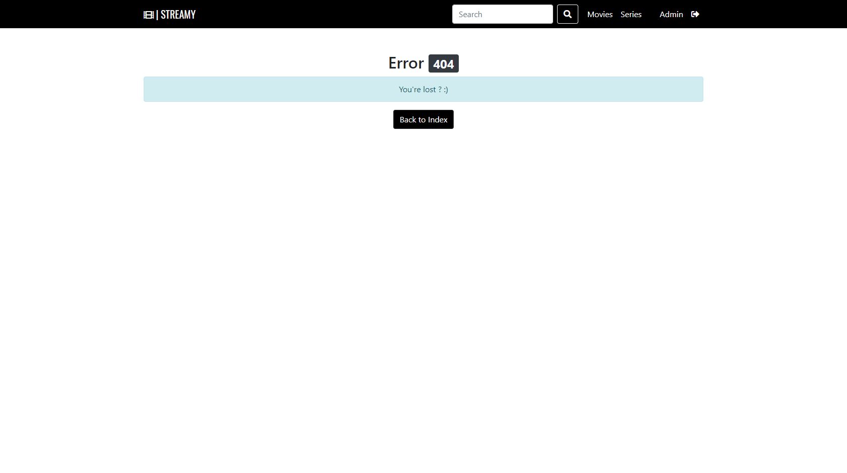Click the "Error" heading text
847x473 pixels.
(x=406, y=63)
